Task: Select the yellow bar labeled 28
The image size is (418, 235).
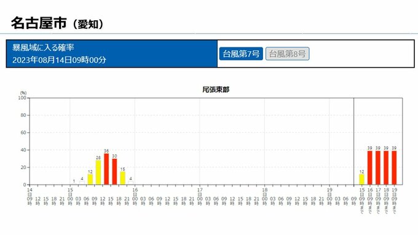Action: (98, 172)
